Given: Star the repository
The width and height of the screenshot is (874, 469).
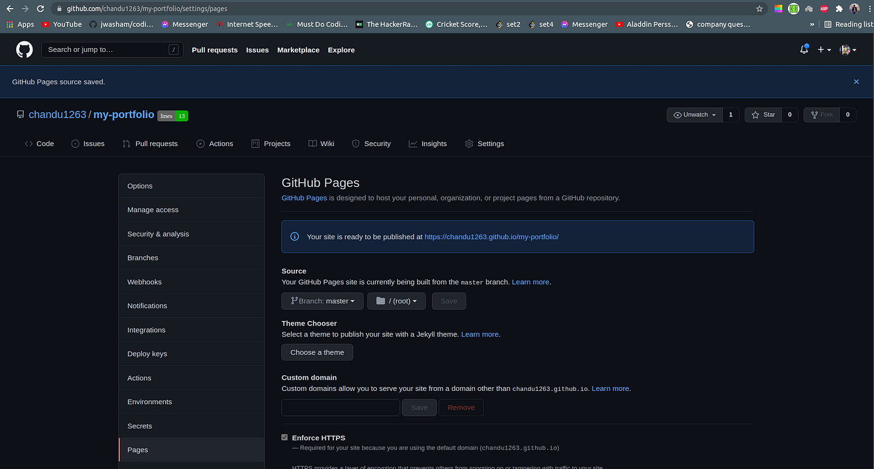Looking at the screenshot, I should point(763,115).
